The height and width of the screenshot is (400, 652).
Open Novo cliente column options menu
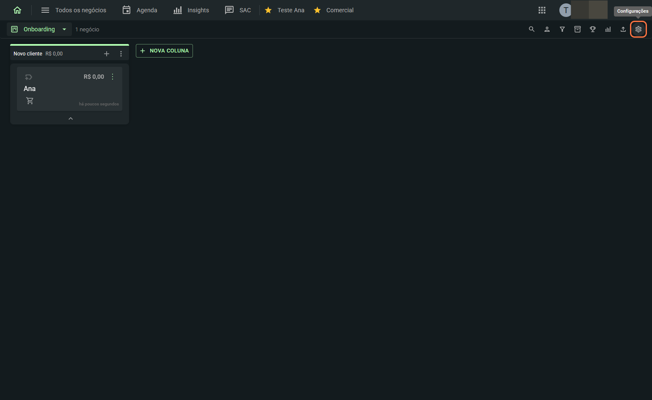[121, 54]
